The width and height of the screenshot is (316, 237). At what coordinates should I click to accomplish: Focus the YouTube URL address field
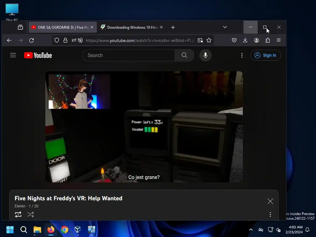click(140, 40)
